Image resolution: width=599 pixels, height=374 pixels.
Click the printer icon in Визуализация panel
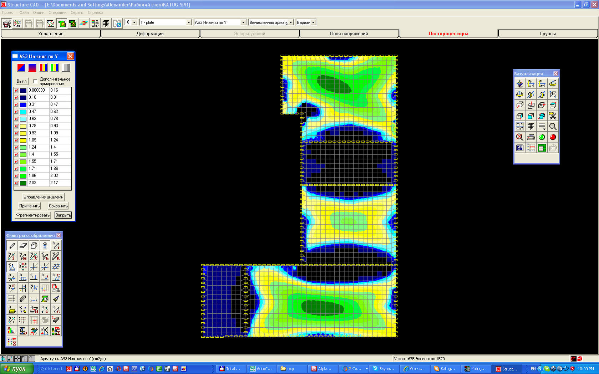[531, 137]
